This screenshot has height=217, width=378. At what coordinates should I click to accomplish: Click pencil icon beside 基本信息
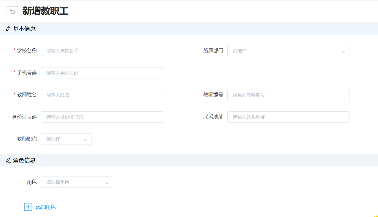pyautogui.click(x=8, y=29)
